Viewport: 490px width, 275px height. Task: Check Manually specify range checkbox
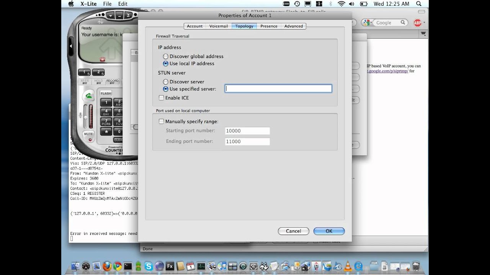click(x=161, y=121)
